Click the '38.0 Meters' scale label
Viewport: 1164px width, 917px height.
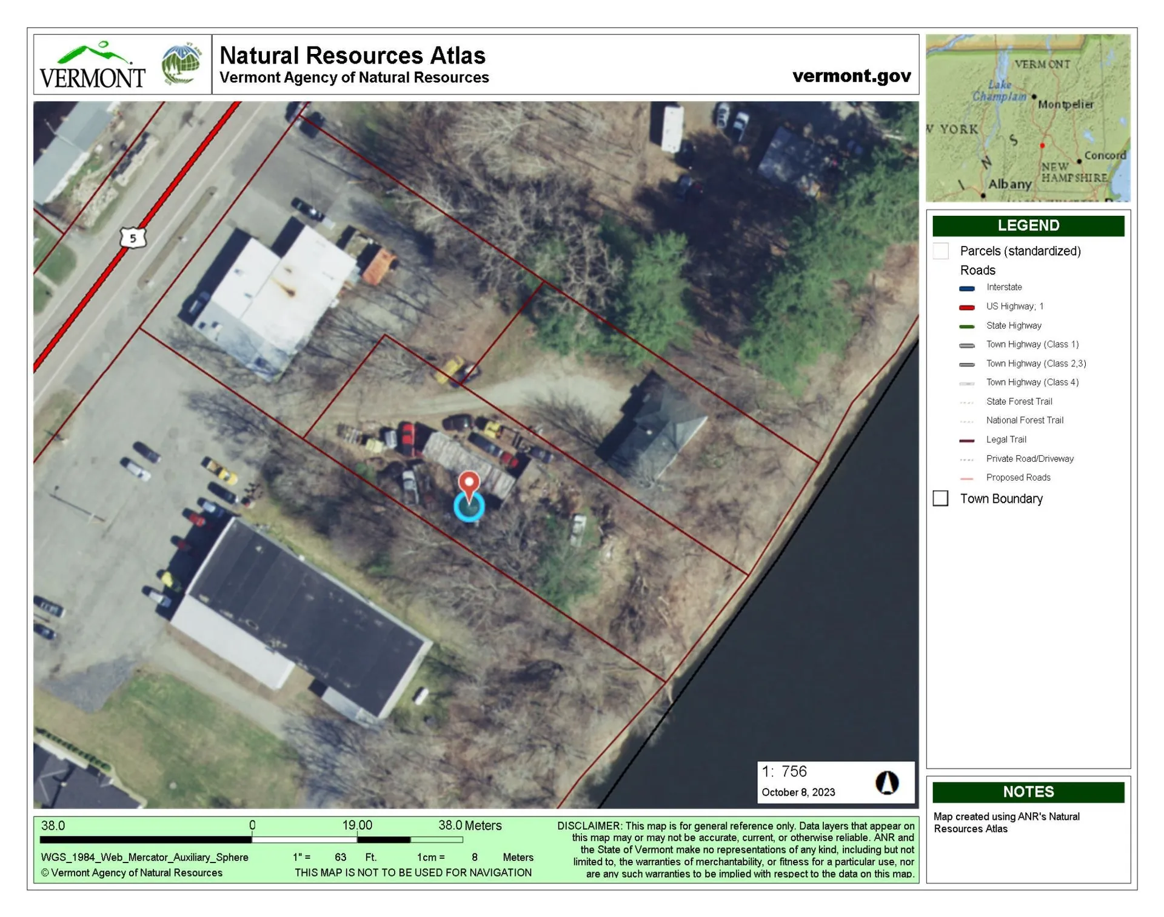tap(469, 825)
